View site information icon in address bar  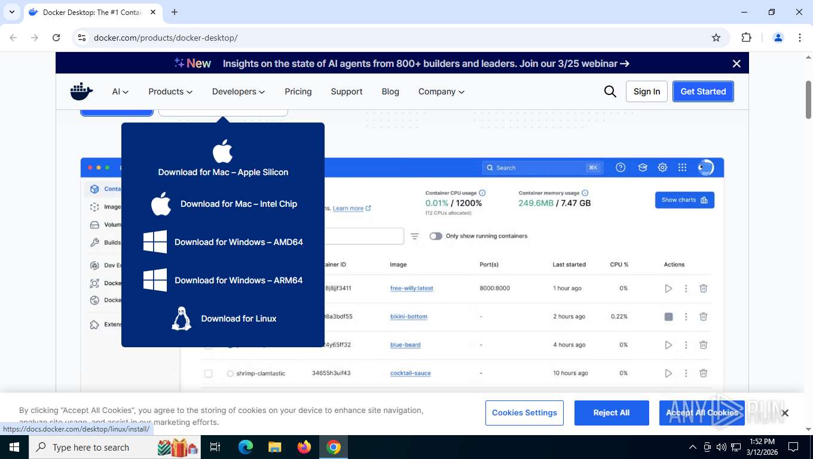click(82, 38)
